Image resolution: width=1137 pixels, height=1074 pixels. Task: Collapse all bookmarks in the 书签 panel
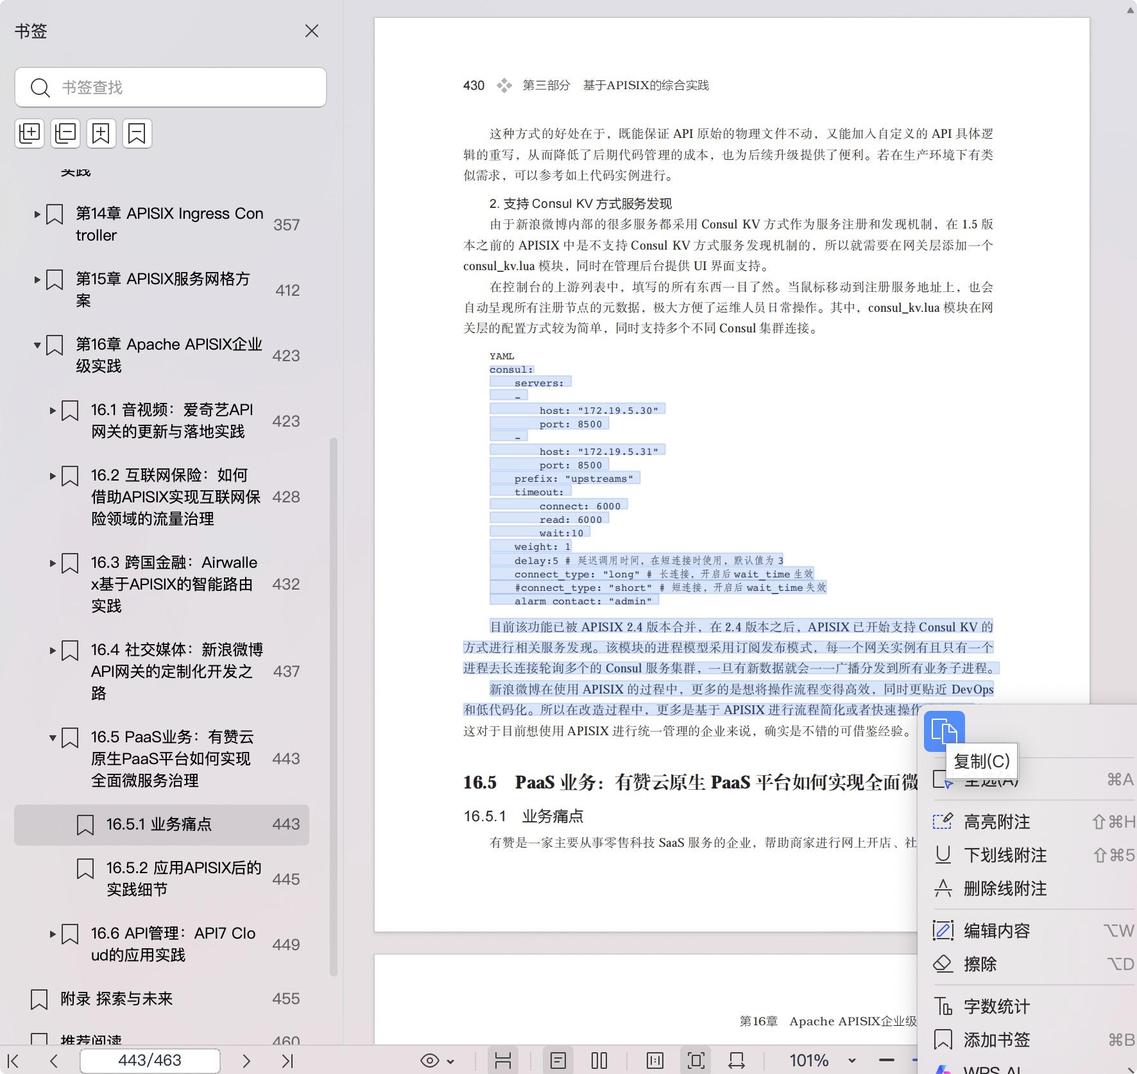tap(65, 133)
